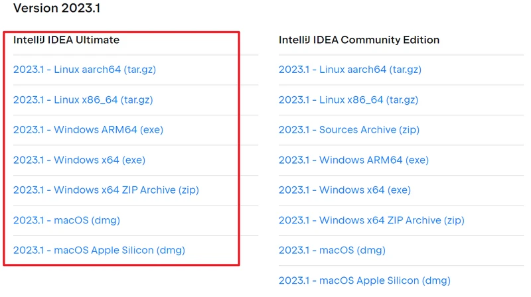Click Community Edition 2023.1 macOS dmg link
531x297 pixels.
tap(332, 251)
